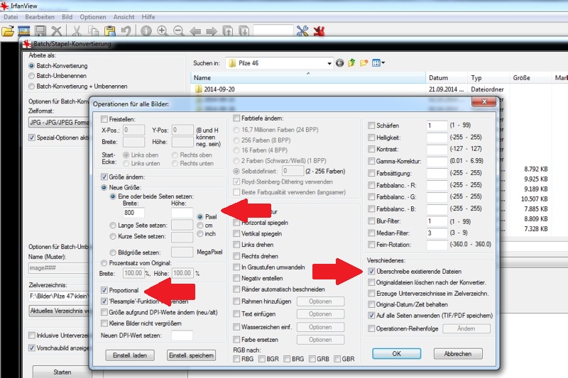Enable the Proportional checkbox

click(105, 291)
